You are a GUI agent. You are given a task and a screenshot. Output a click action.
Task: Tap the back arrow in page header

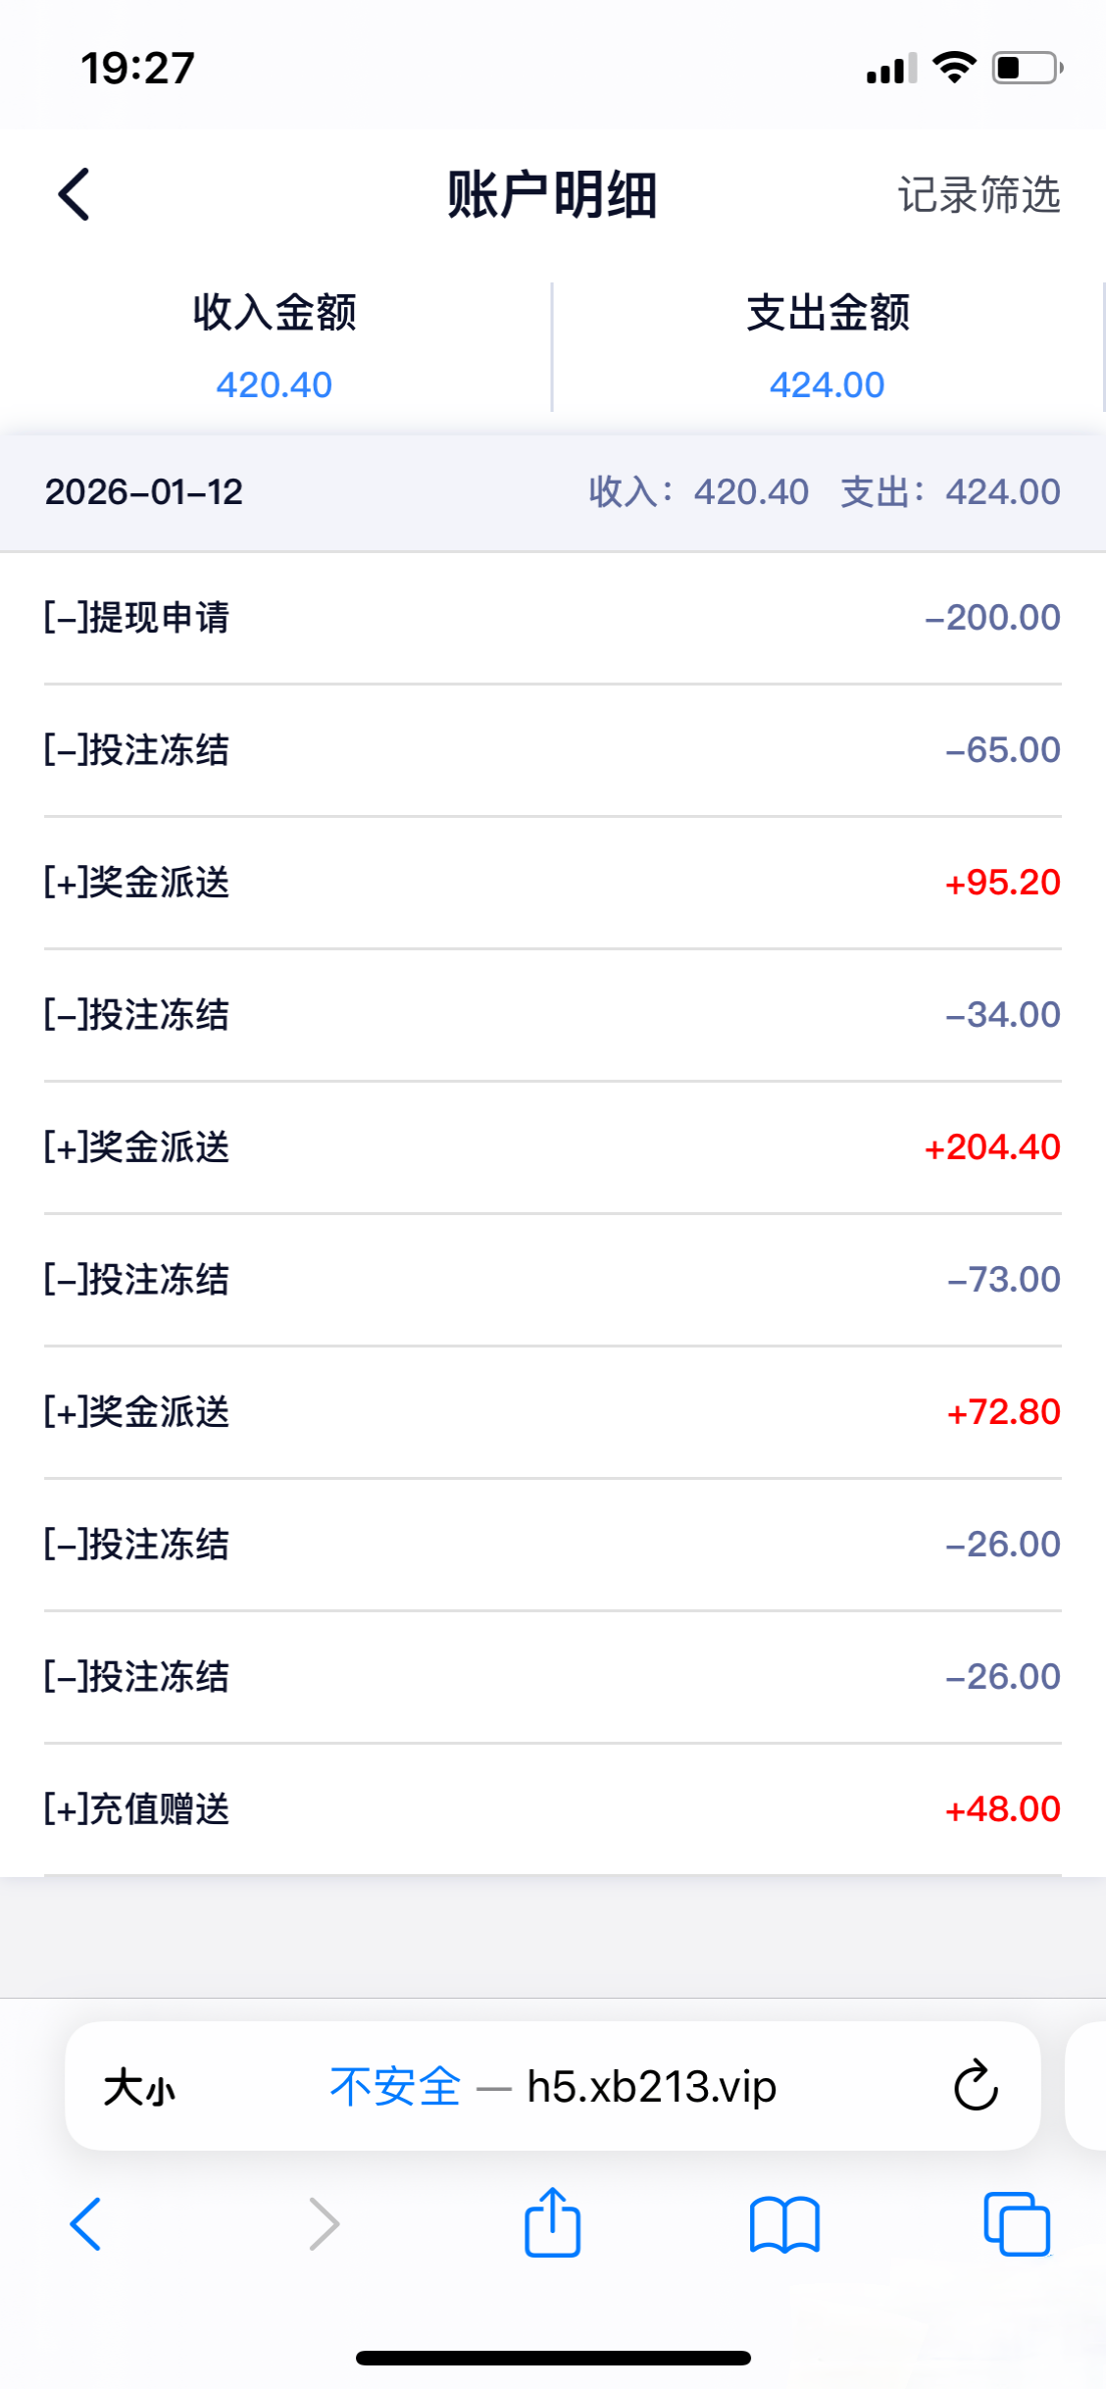tap(75, 194)
